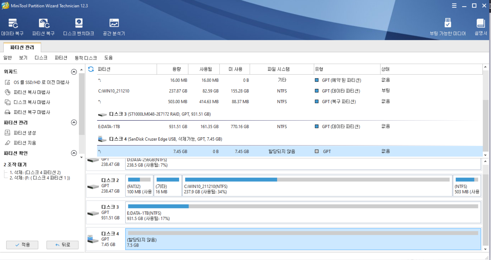Viewport: 491px width, 260px height.
Task: Select E:DATA-1TB block in disk map
Action: (x=303, y=212)
